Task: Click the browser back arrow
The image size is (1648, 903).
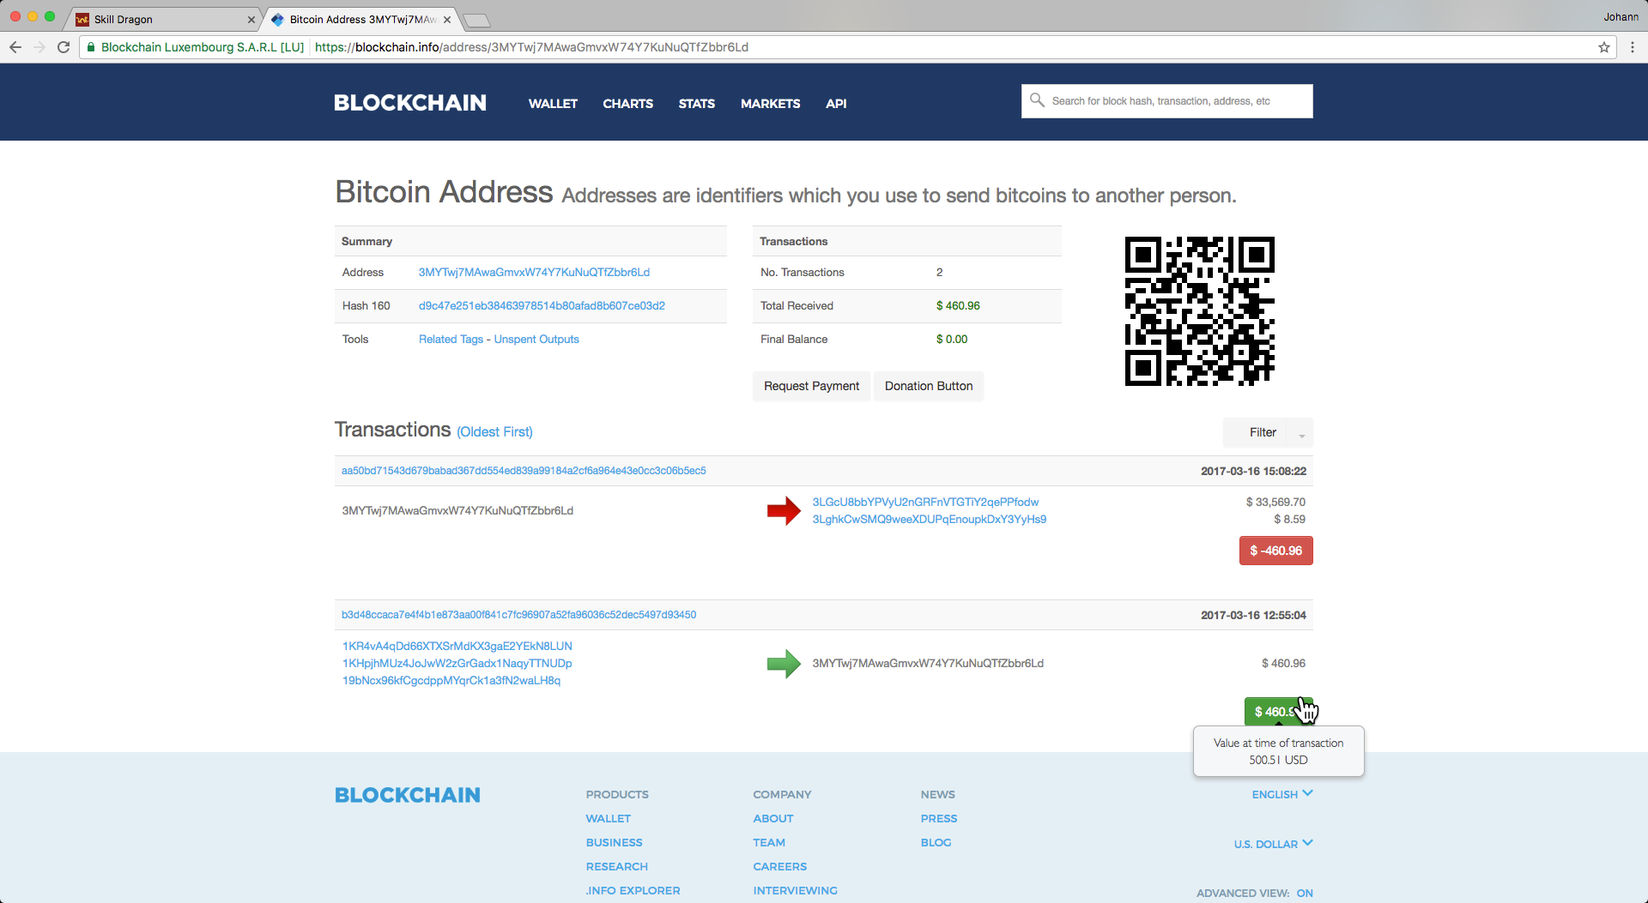Action: click(15, 47)
